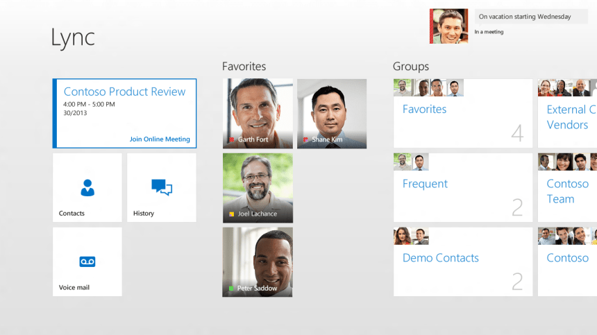Open the History chat bubbles icon
The height and width of the screenshot is (335, 597).
[x=161, y=187]
